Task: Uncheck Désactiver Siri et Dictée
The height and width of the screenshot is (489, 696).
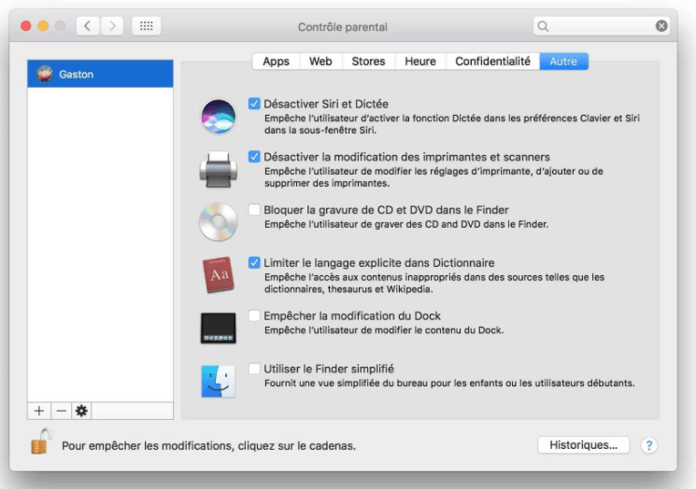Action: 255,104
